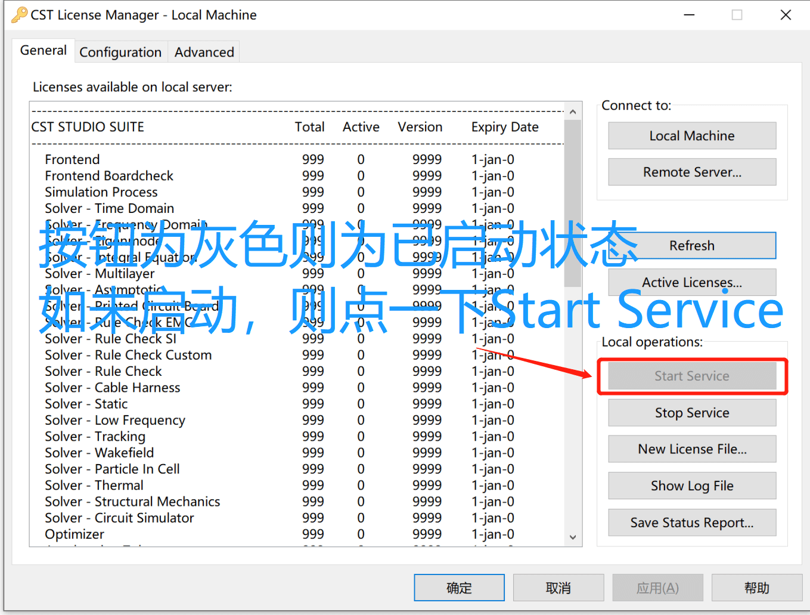
Task: Refresh the license list
Action: [x=691, y=245]
